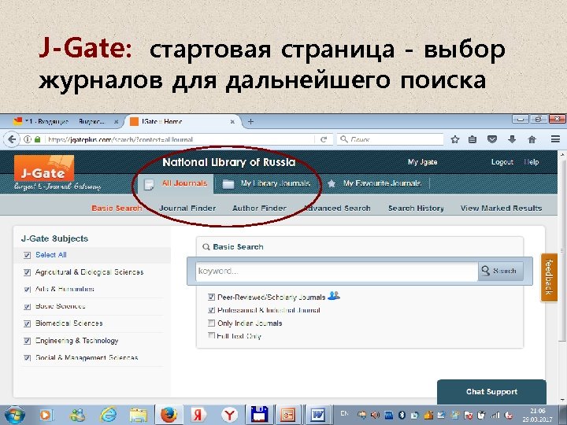
Task: Reload the page using refresh icon
Action: click(324, 139)
